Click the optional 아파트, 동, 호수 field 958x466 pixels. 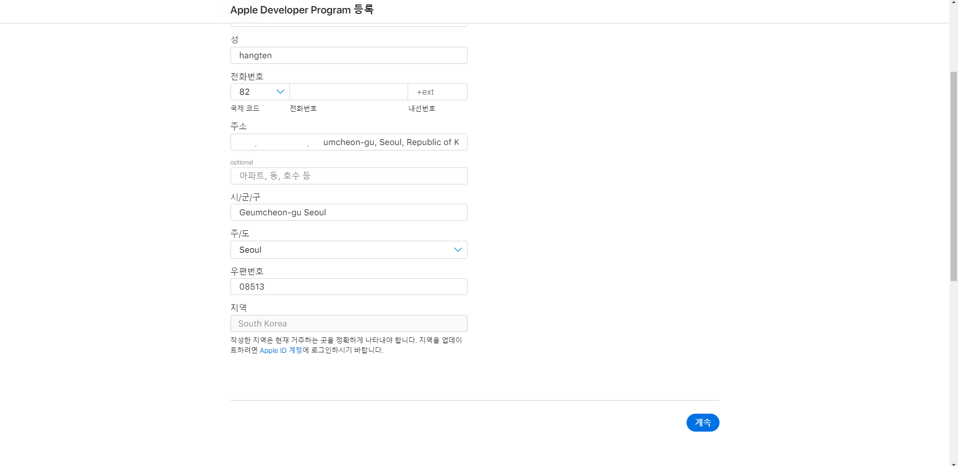pos(349,176)
